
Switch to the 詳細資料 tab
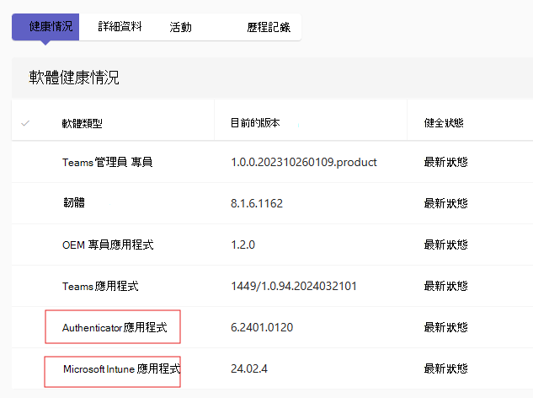120,26
